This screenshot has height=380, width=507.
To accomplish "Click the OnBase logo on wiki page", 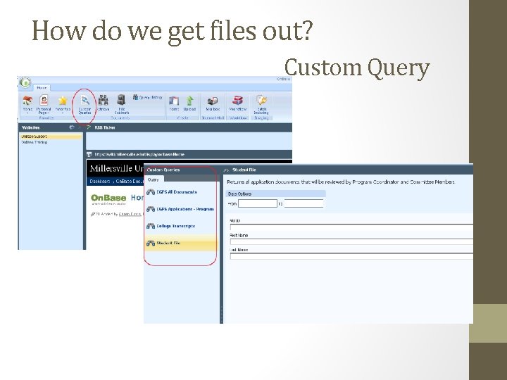I will coord(108,198).
